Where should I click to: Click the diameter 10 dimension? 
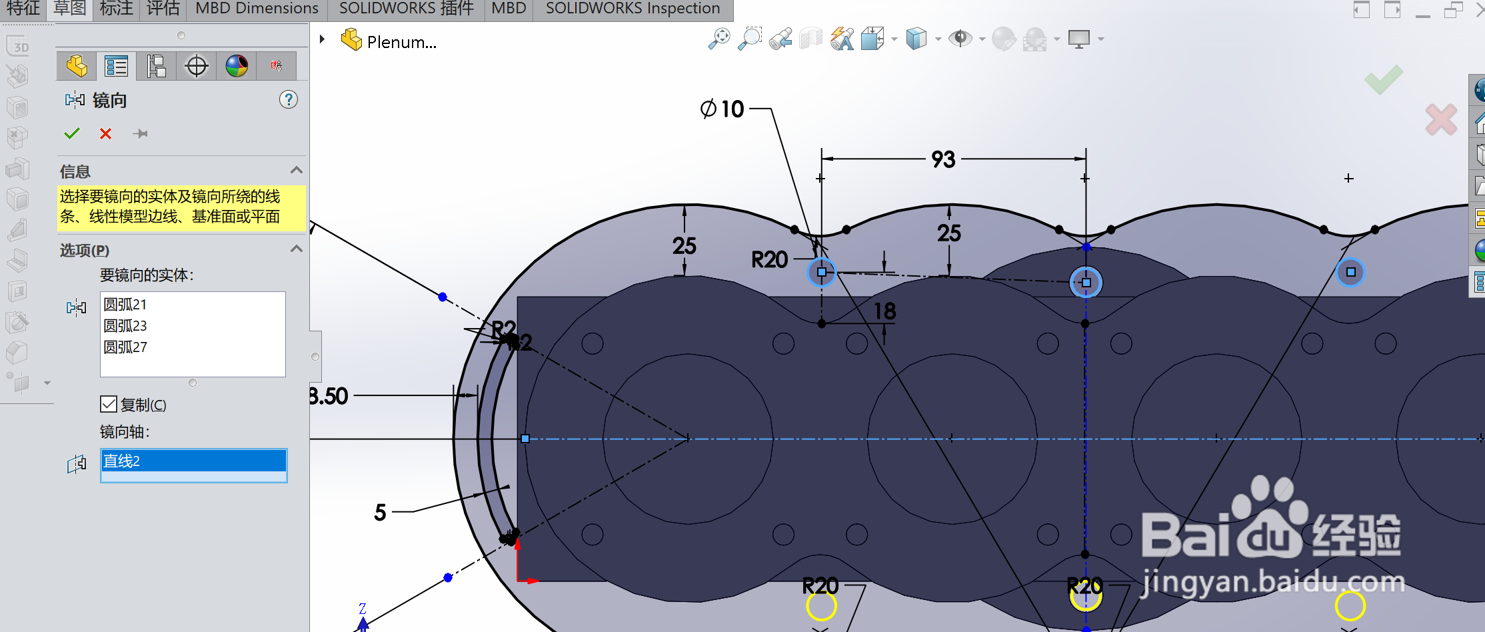[x=722, y=109]
